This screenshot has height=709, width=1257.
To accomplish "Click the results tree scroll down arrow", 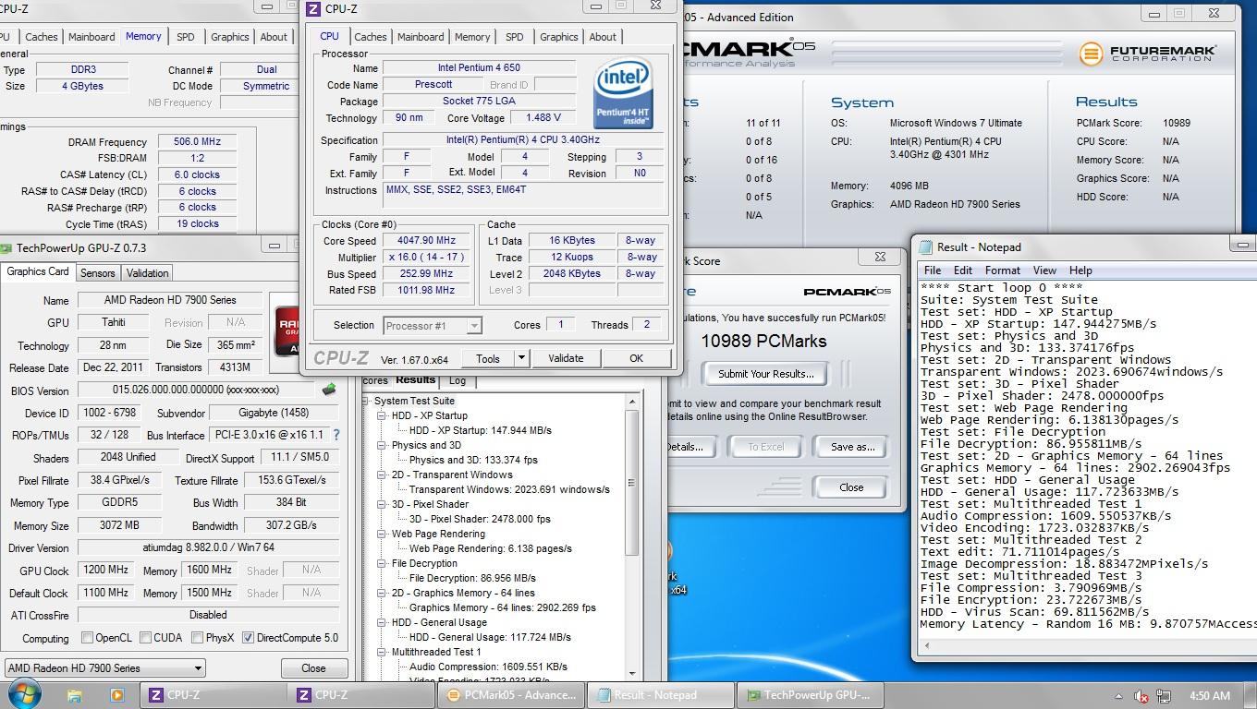I will 632,673.
